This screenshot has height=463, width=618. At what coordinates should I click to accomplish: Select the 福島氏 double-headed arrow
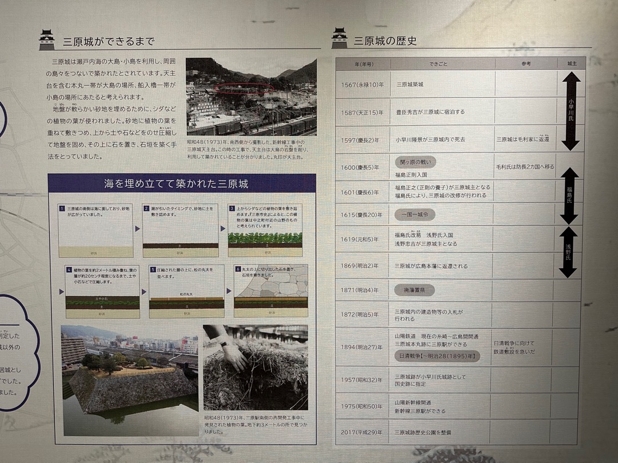pos(569,195)
